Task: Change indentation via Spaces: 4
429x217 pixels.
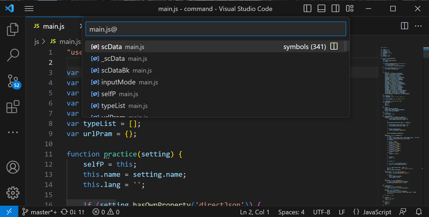Action: (x=291, y=212)
